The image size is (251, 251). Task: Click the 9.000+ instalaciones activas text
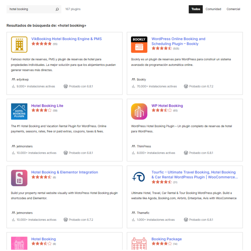coord(36,87)
